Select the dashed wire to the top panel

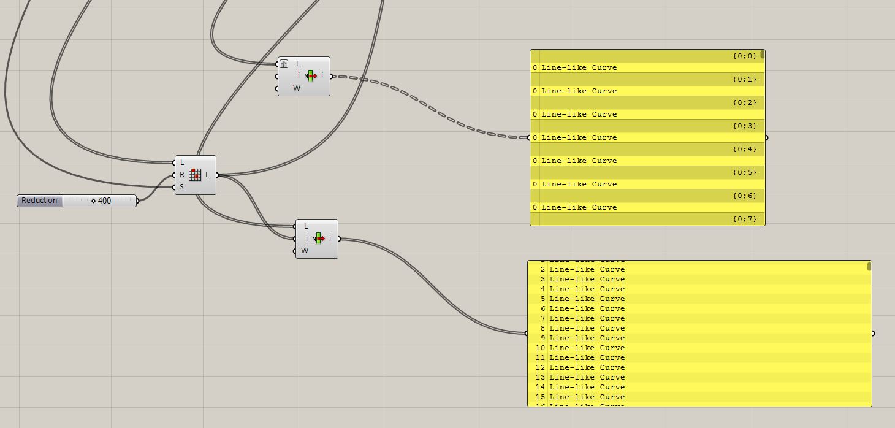pyautogui.click(x=435, y=110)
